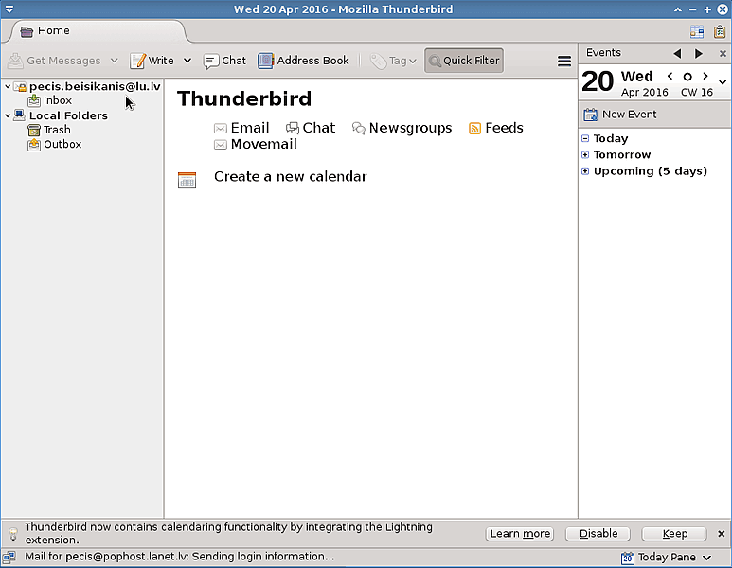Image resolution: width=732 pixels, height=568 pixels.
Task: Open the Tag dropdown
Action: pyautogui.click(x=393, y=61)
